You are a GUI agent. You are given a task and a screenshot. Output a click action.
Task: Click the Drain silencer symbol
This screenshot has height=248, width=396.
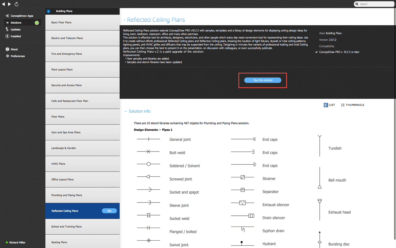pyautogui.click(x=243, y=216)
